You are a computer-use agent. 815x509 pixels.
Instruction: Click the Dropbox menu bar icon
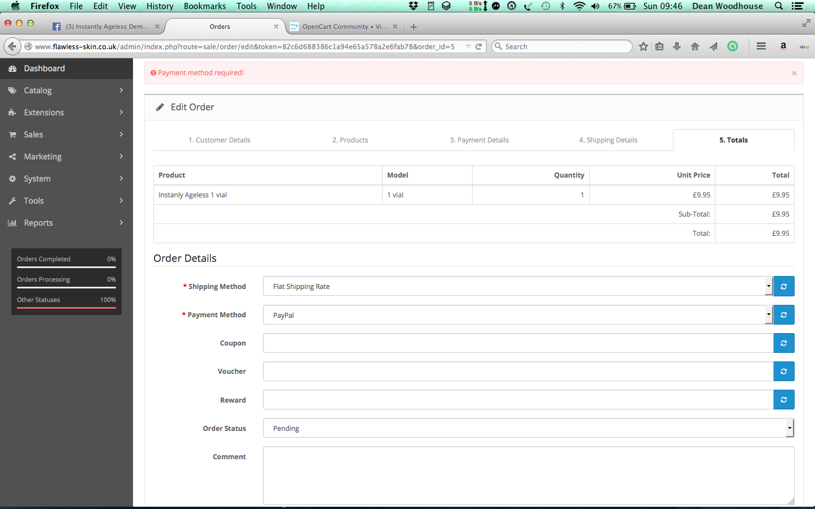pyautogui.click(x=414, y=6)
